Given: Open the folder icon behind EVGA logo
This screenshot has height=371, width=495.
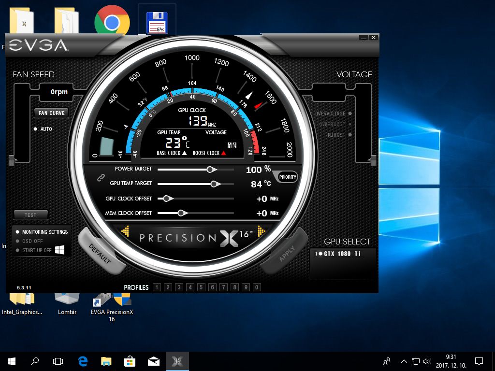Looking at the screenshot, I should (21, 20).
